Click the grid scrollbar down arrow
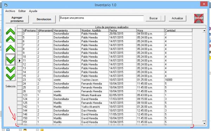Image resolution: width=211 pixels, height=131 pixels. point(204,123)
